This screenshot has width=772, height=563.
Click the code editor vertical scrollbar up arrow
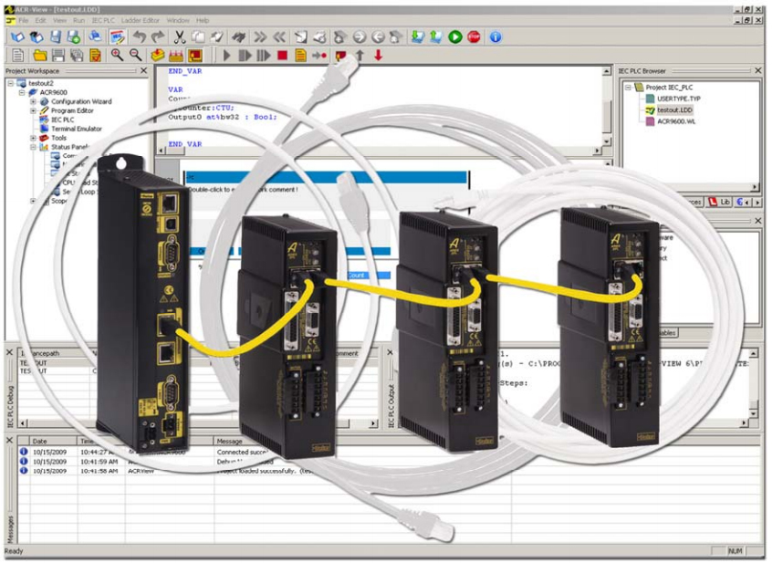pos(607,72)
